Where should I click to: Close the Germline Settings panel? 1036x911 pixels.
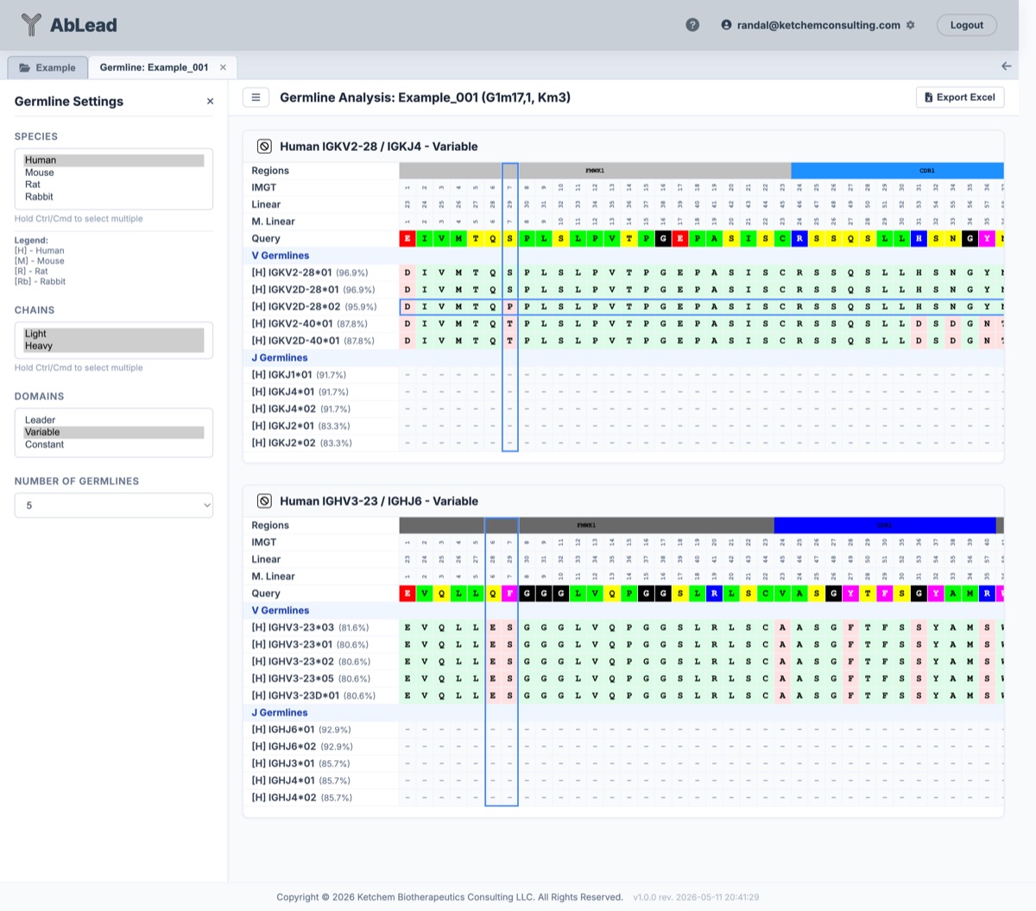(x=210, y=102)
